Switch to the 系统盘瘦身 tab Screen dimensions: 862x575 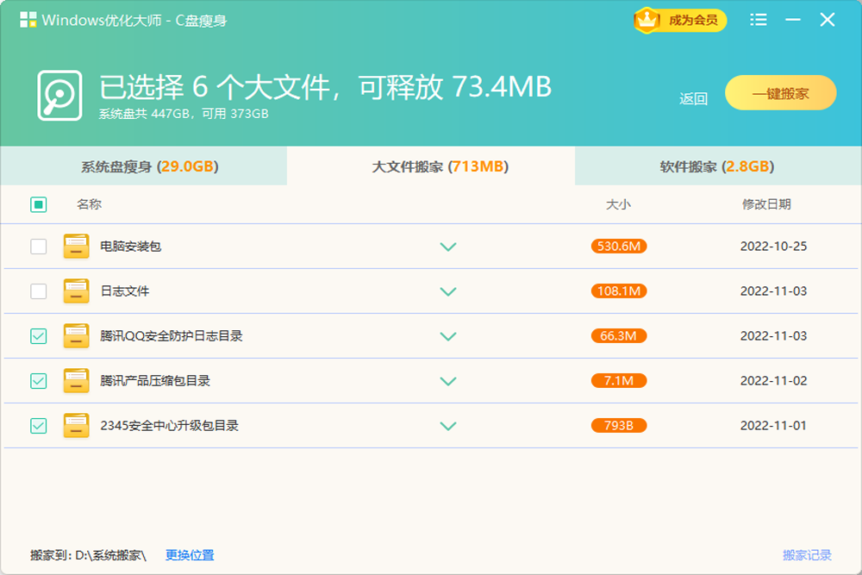pyautogui.click(x=143, y=167)
